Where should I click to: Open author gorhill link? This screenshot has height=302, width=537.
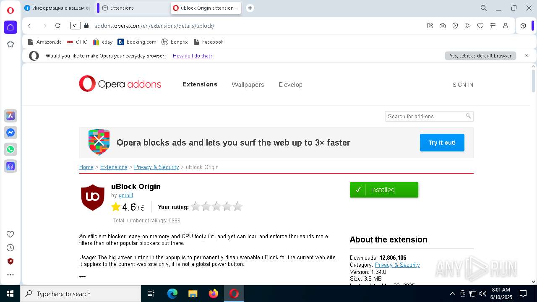[126, 195]
